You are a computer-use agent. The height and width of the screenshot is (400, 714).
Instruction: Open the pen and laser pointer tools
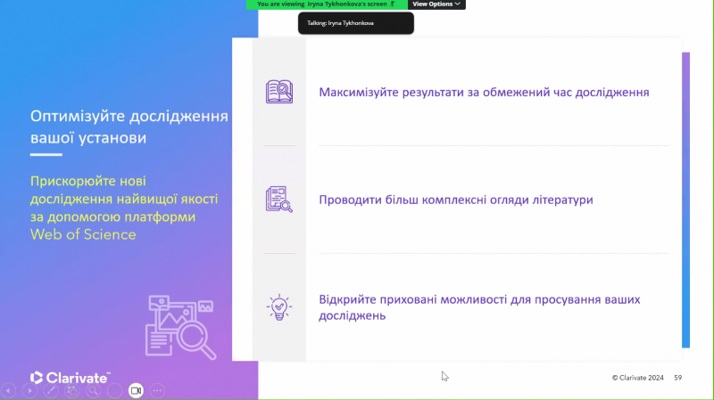pyautogui.click(x=51, y=390)
